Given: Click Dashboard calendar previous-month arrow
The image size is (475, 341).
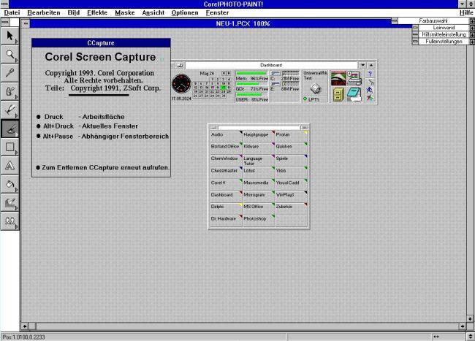Looking at the screenshot, I should [224, 73].
